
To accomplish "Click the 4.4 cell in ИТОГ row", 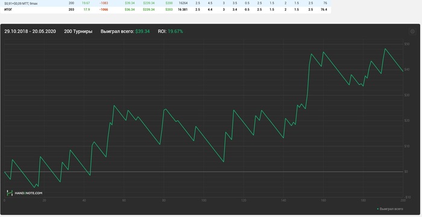I will tap(210, 10).
